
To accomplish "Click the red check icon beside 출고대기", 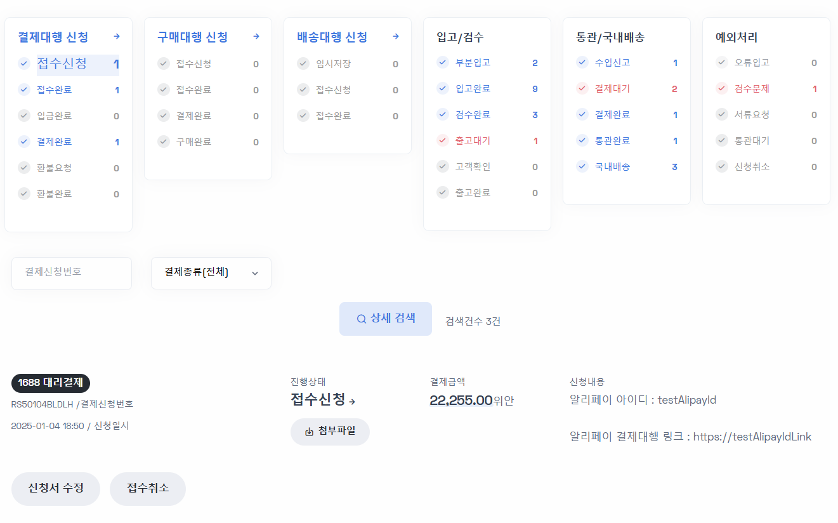I will (442, 141).
